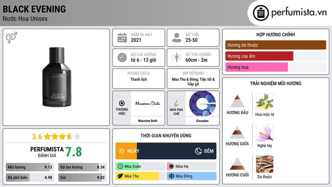Click the Hương cay ấm accord bar
Image resolution: width=332 pixels, height=187 pixels.
click(x=276, y=56)
